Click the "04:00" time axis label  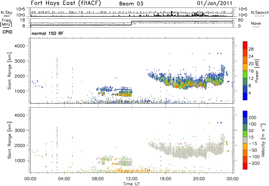[x=64, y=179]
